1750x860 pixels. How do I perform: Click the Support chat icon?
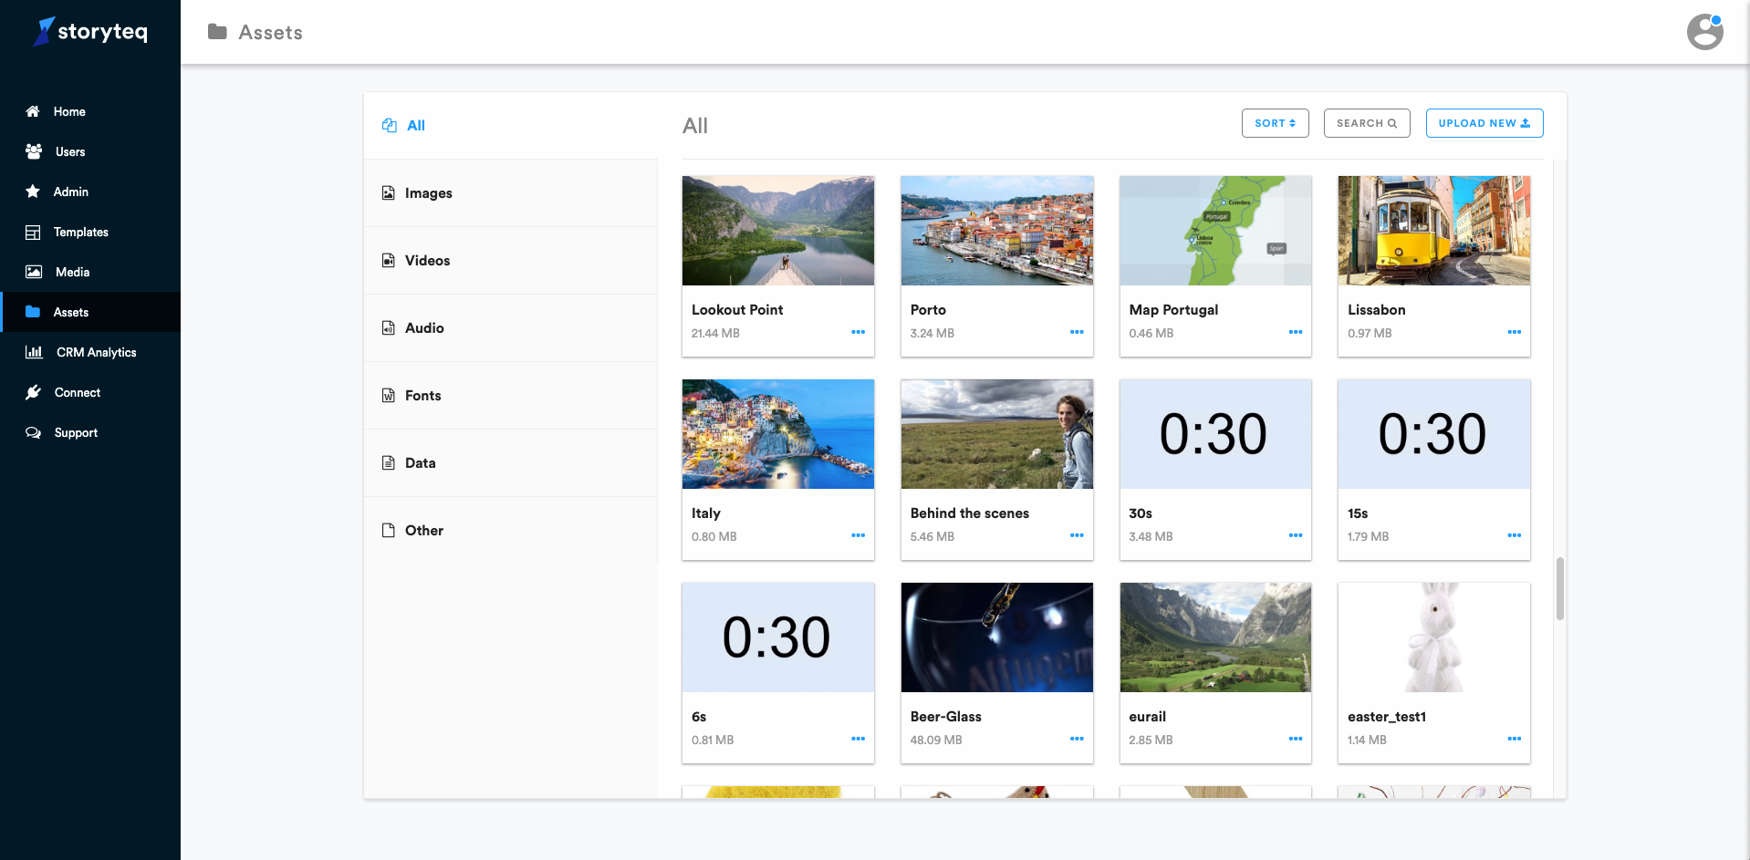(x=34, y=432)
